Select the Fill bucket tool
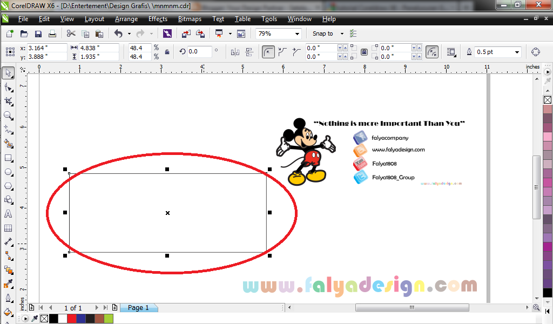The width and height of the screenshot is (553, 324). click(x=8, y=312)
